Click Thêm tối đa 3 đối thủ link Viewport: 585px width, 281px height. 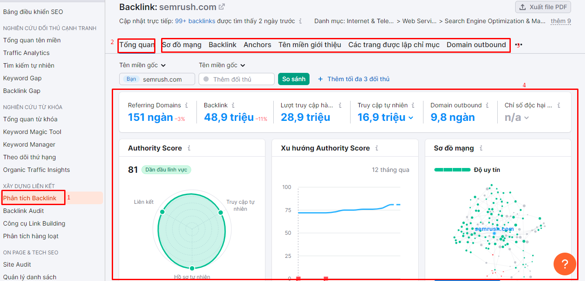358,79
